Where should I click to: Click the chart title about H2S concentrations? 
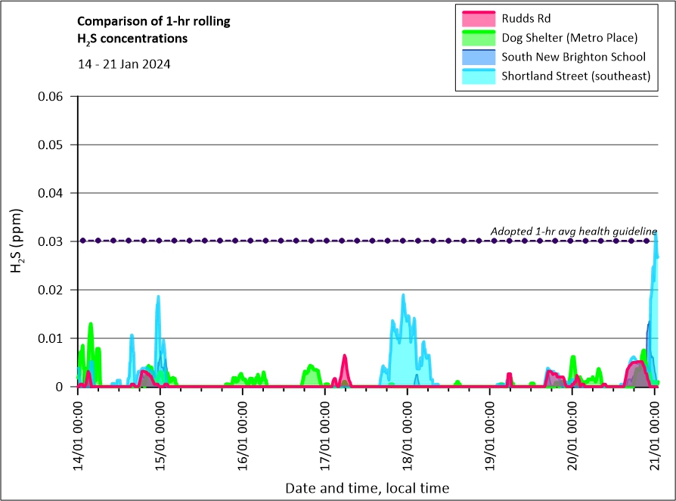pyautogui.click(x=153, y=30)
